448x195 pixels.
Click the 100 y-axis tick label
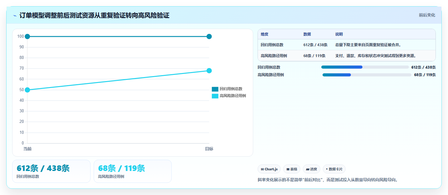(21, 37)
